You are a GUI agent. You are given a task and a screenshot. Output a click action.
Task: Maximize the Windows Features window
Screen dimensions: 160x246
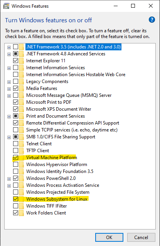pyautogui.click(x=133, y=6)
